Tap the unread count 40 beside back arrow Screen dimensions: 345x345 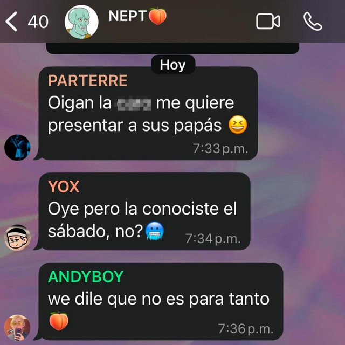click(x=38, y=22)
